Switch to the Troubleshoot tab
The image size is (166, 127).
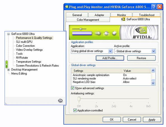[147, 15]
